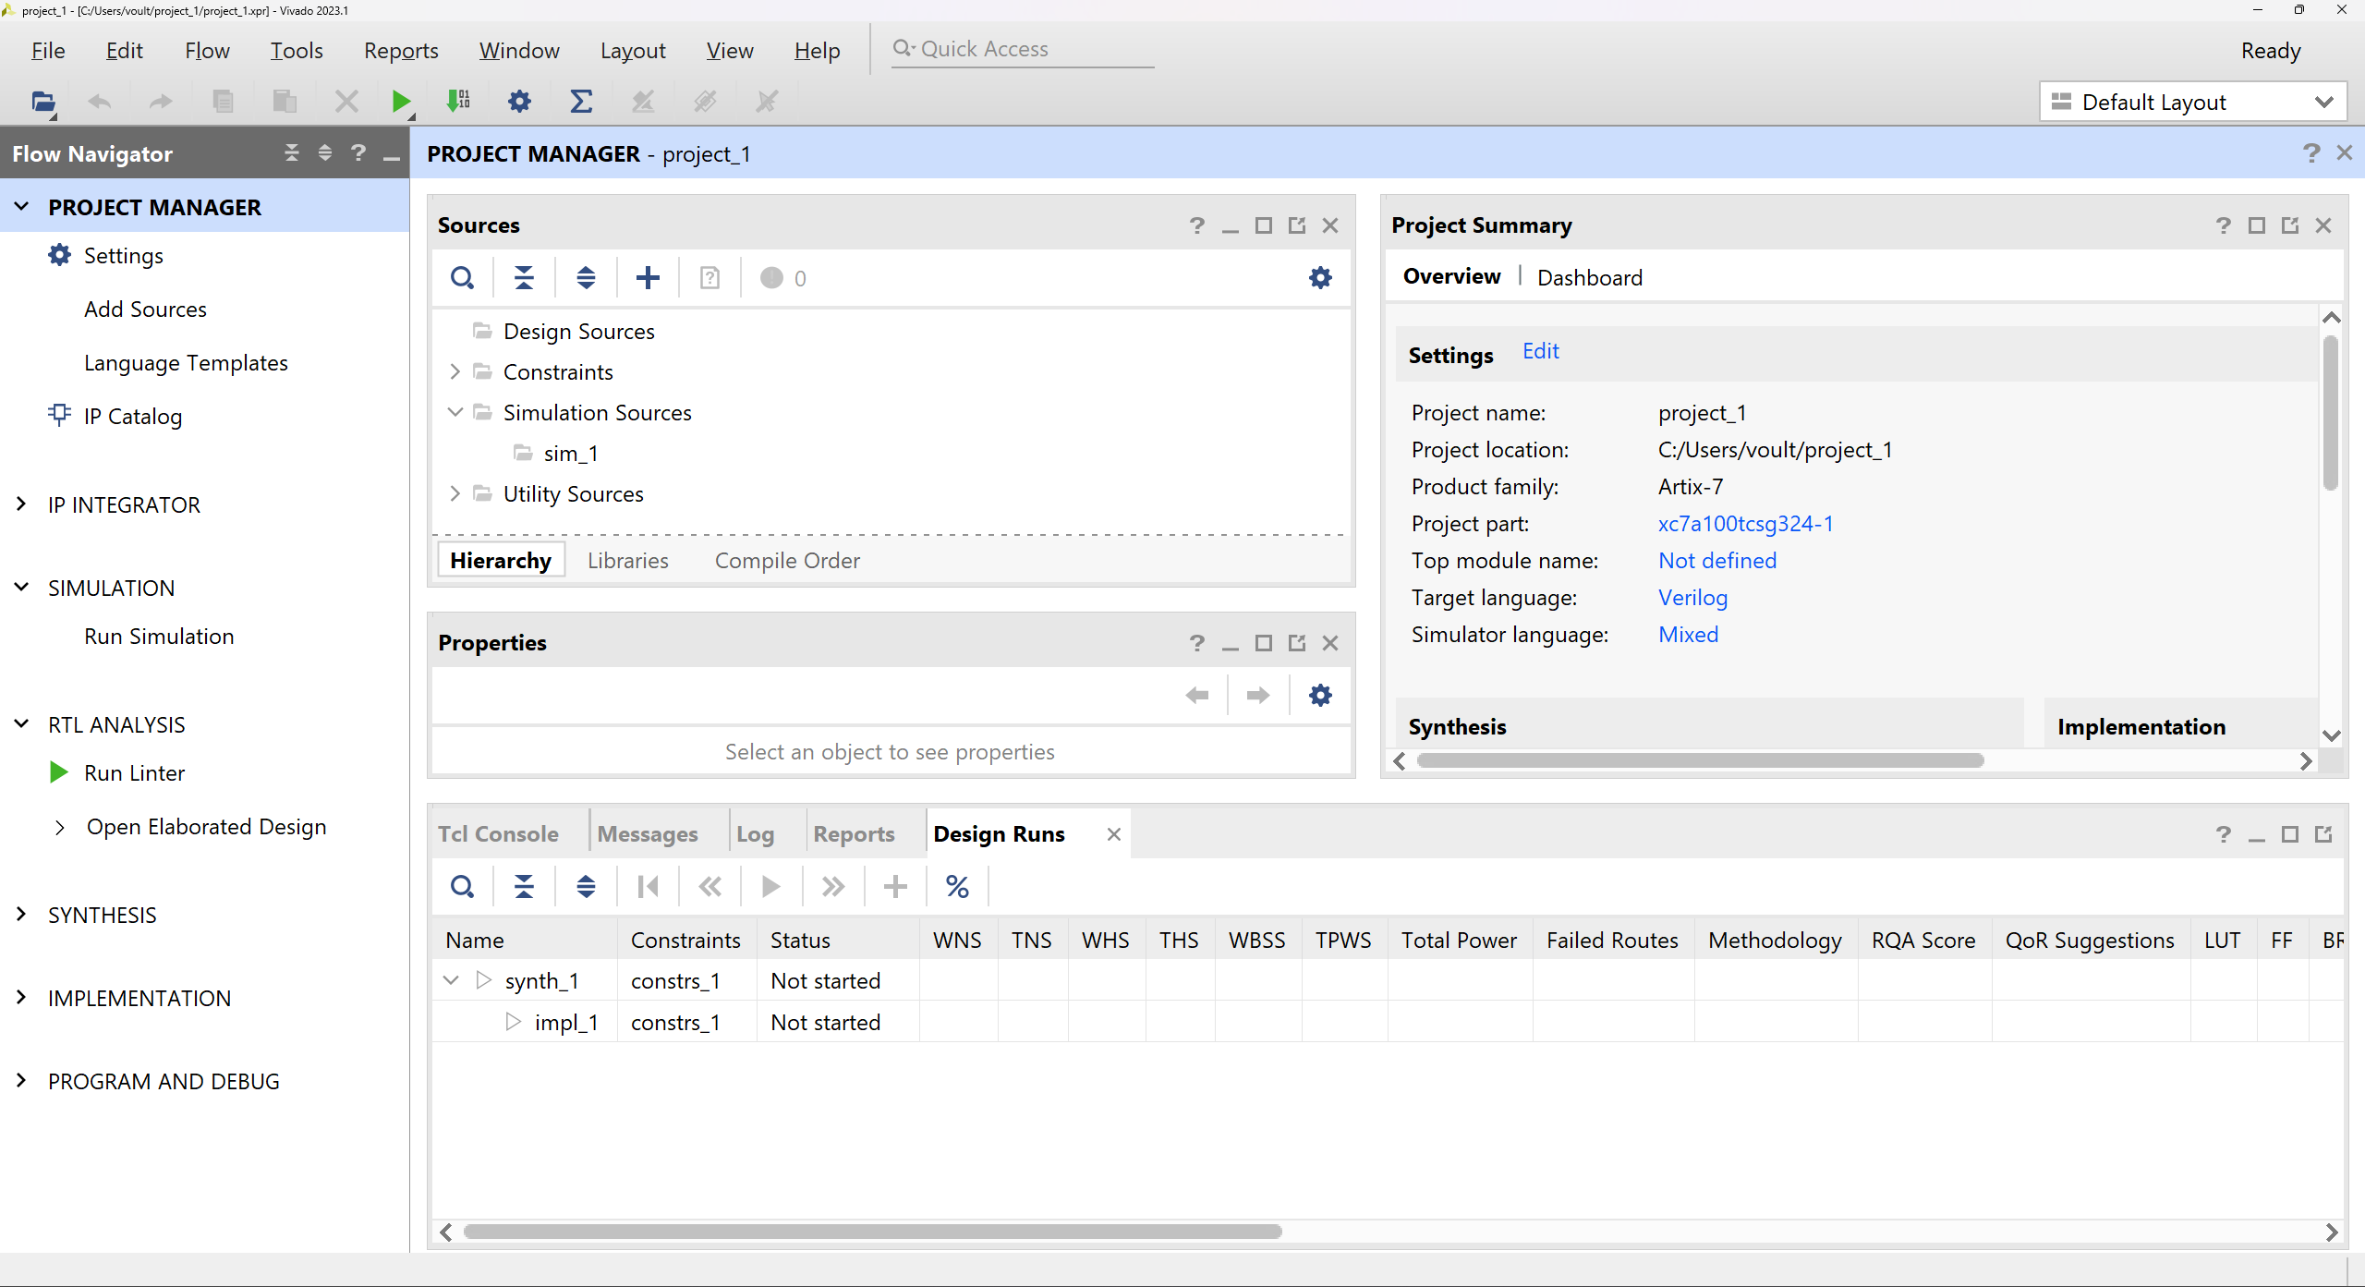Viewport: 2365px width, 1287px height.
Task: Click the sigma Report Summary toolbar icon
Action: (581, 101)
